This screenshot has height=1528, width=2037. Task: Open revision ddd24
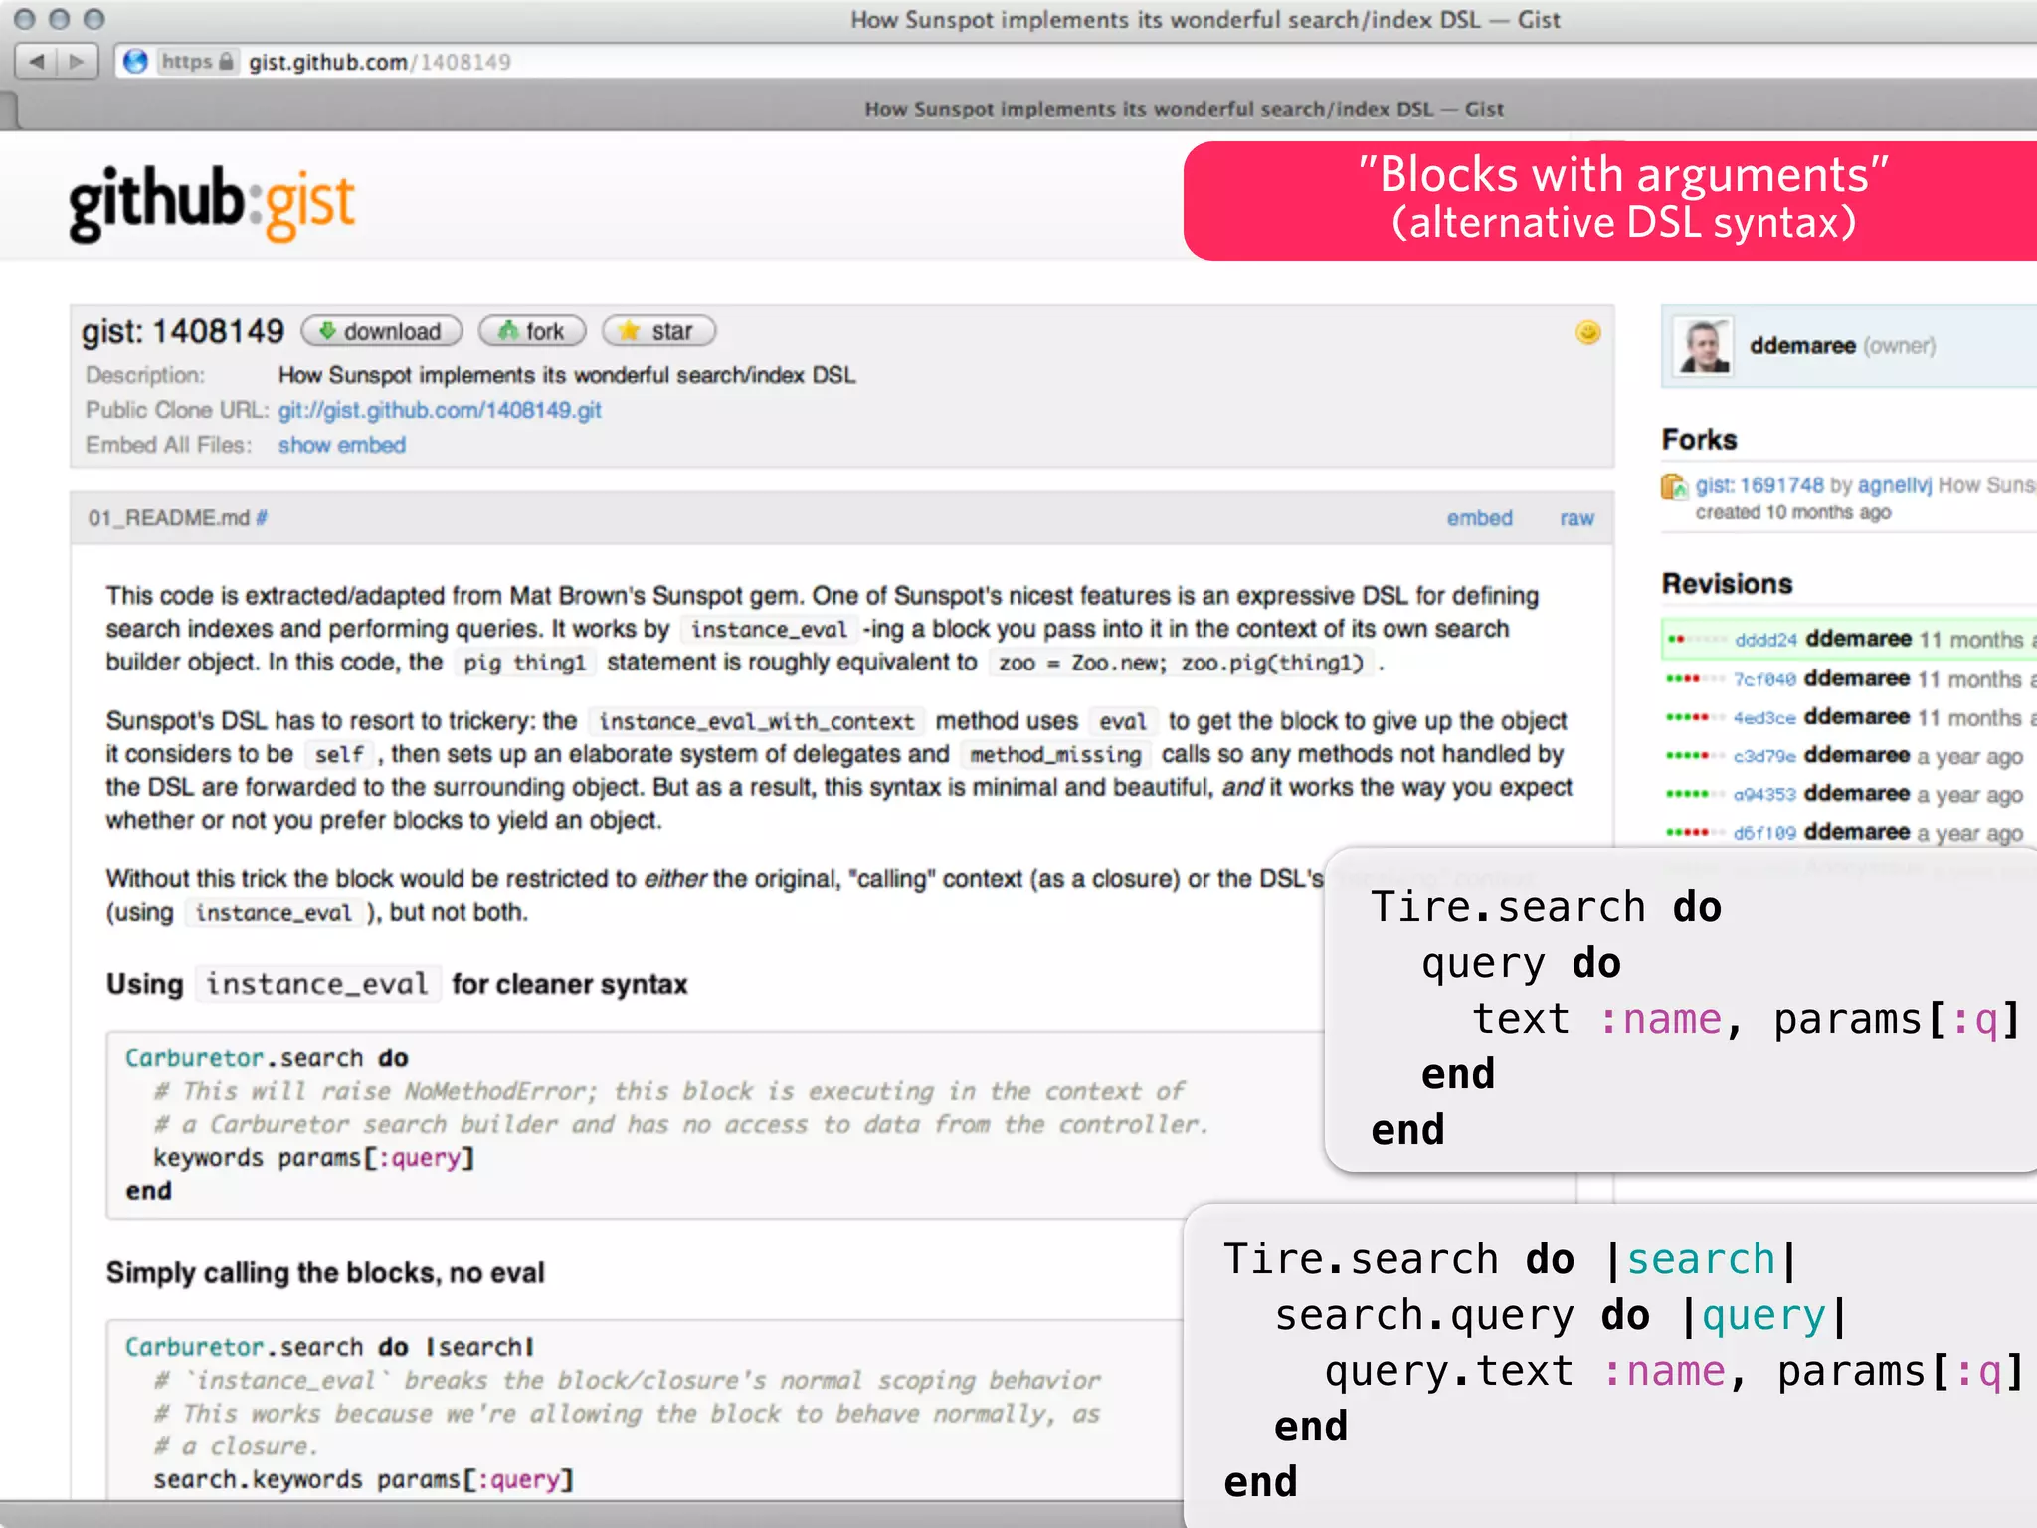click(x=1765, y=640)
